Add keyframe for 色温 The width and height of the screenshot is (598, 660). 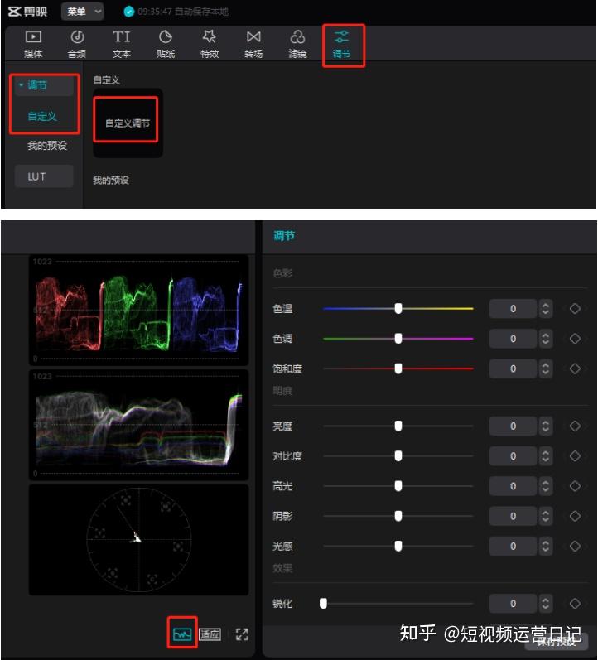click(575, 309)
